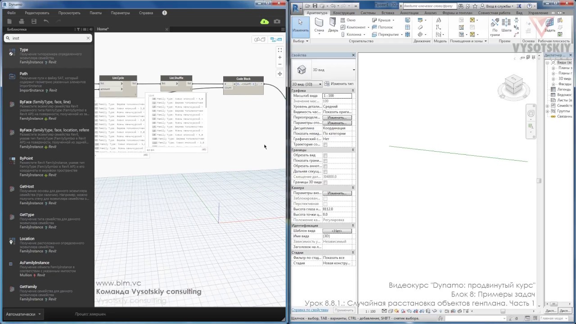Toggle the 'Границы 3D вида' checkbox
The width and height of the screenshot is (576, 324).
tap(325, 182)
